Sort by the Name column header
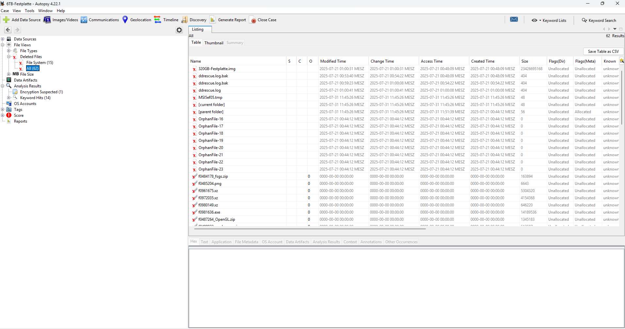 coord(237,61)
